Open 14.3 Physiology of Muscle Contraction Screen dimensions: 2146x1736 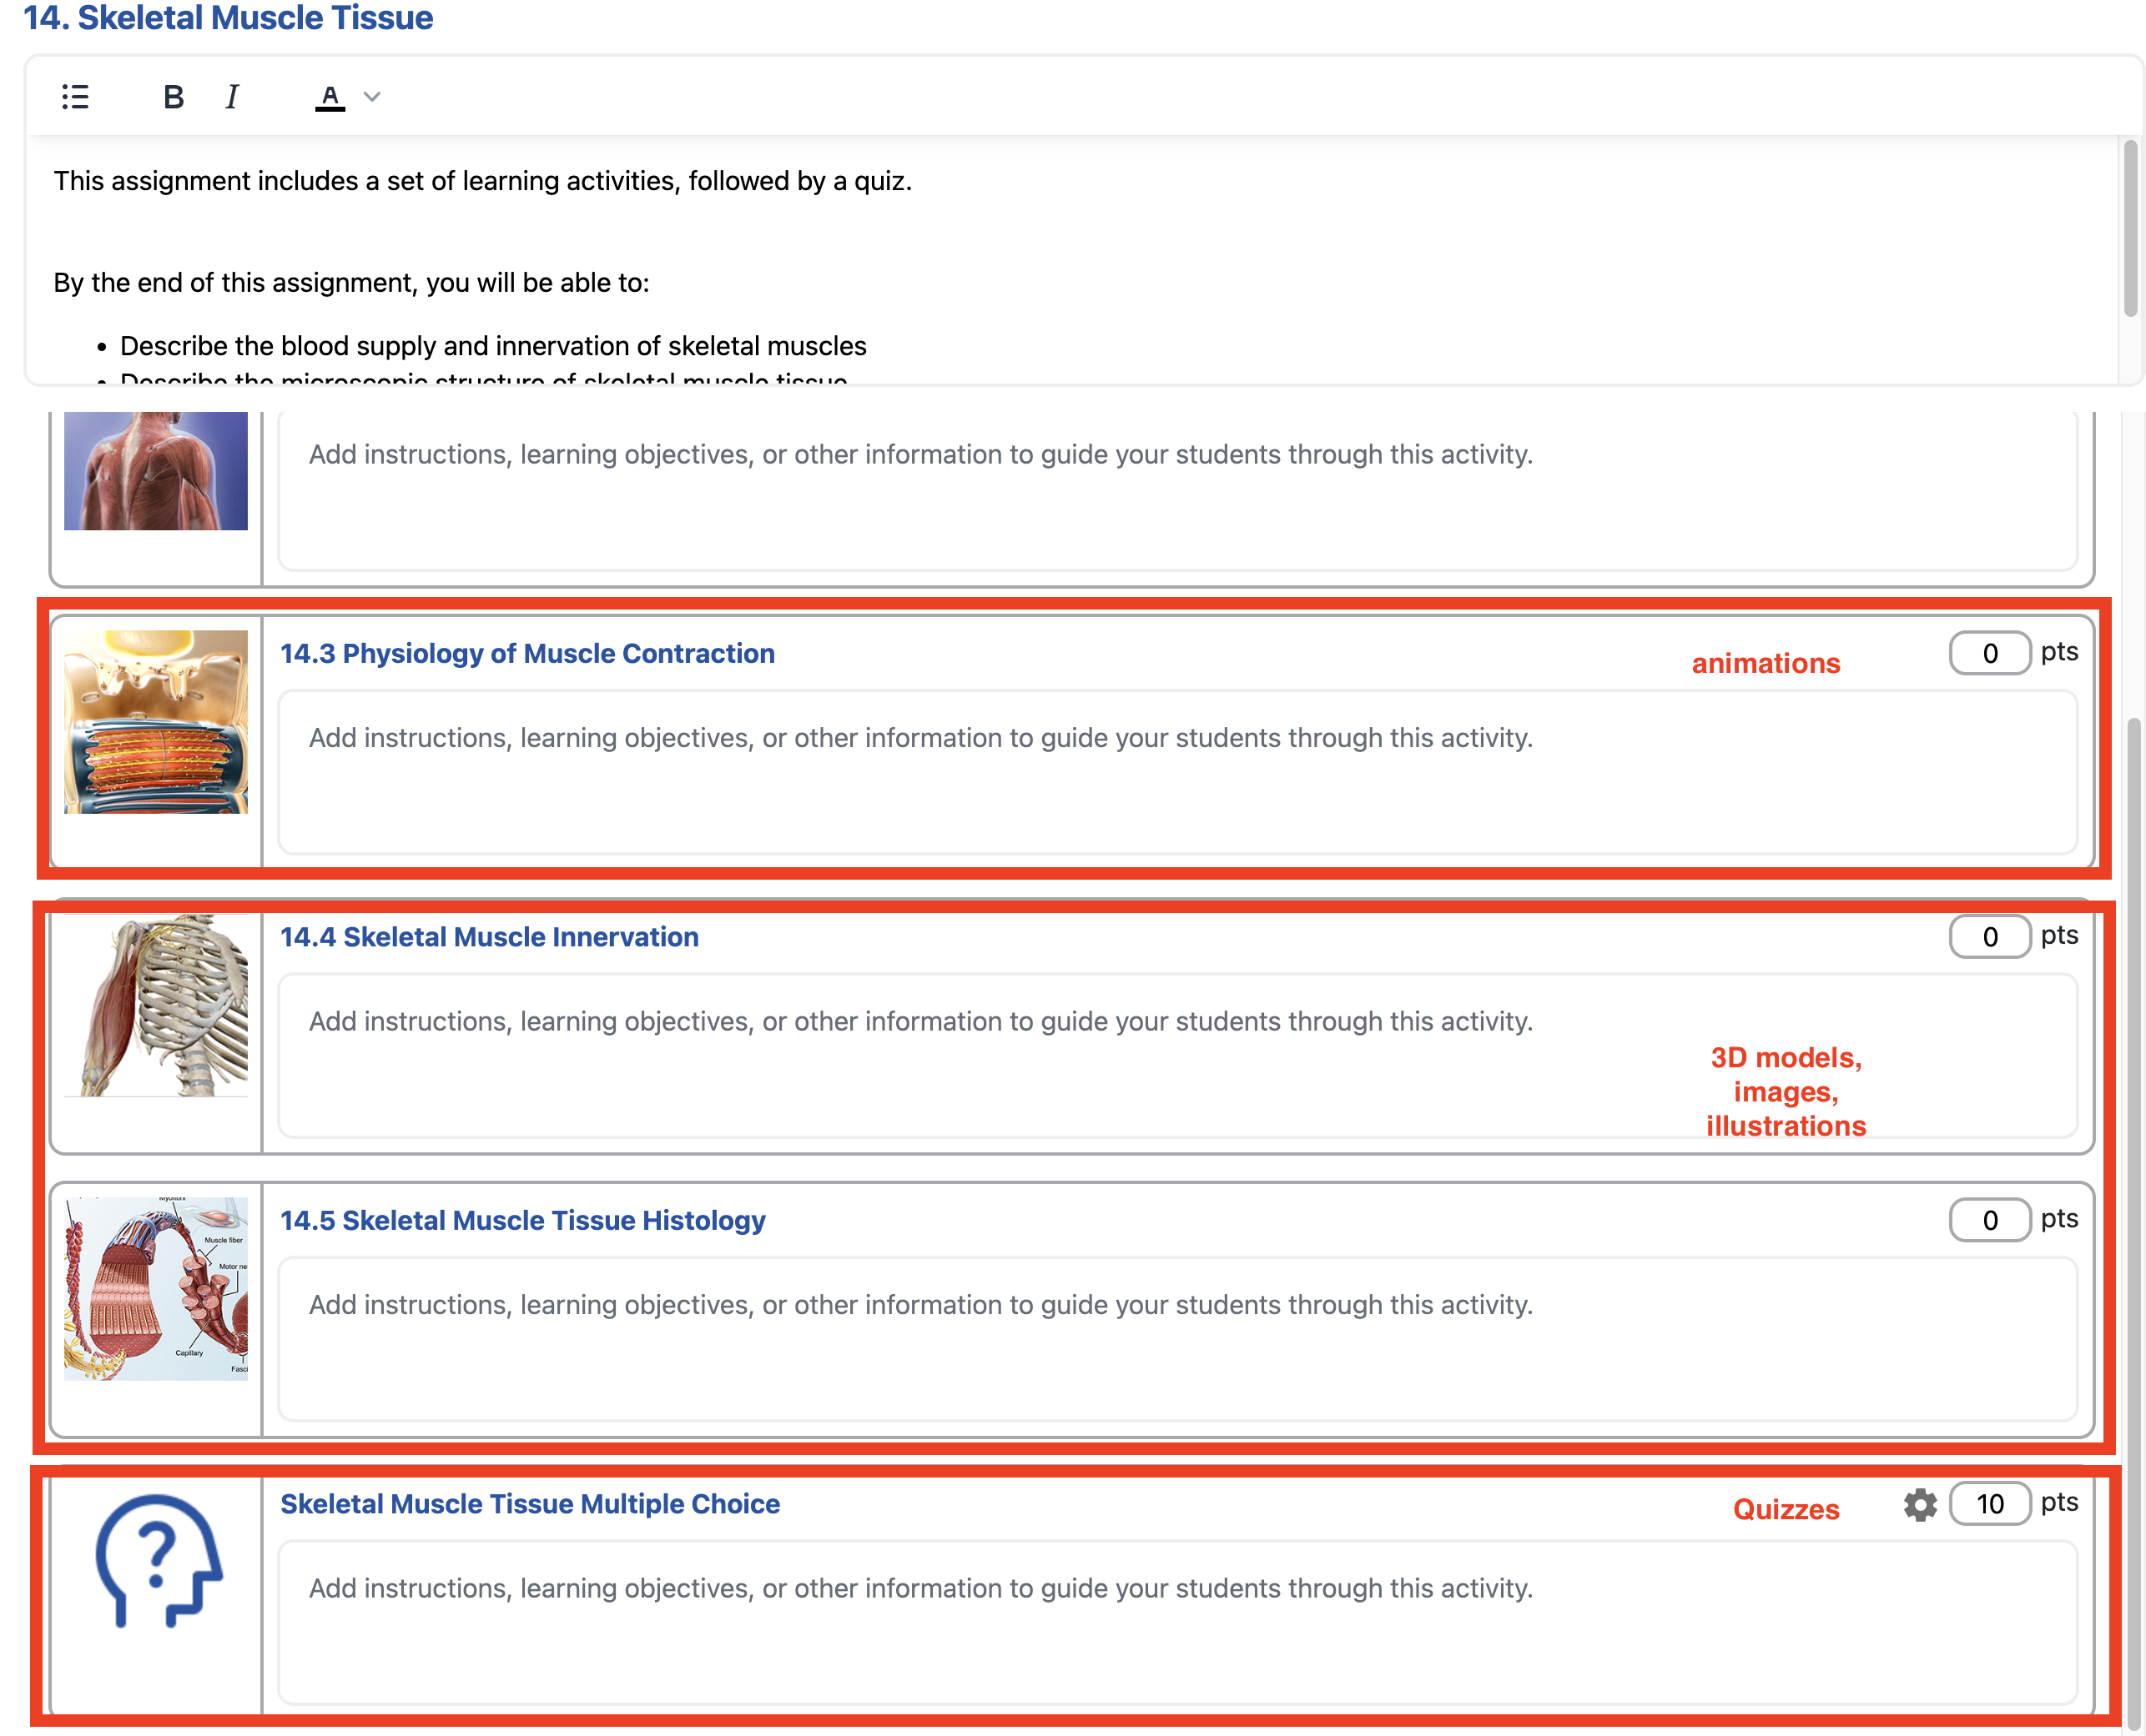coord(527,653)
